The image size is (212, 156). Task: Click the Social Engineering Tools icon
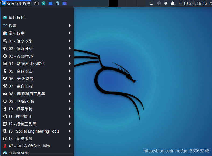click(x=5, y=131)
